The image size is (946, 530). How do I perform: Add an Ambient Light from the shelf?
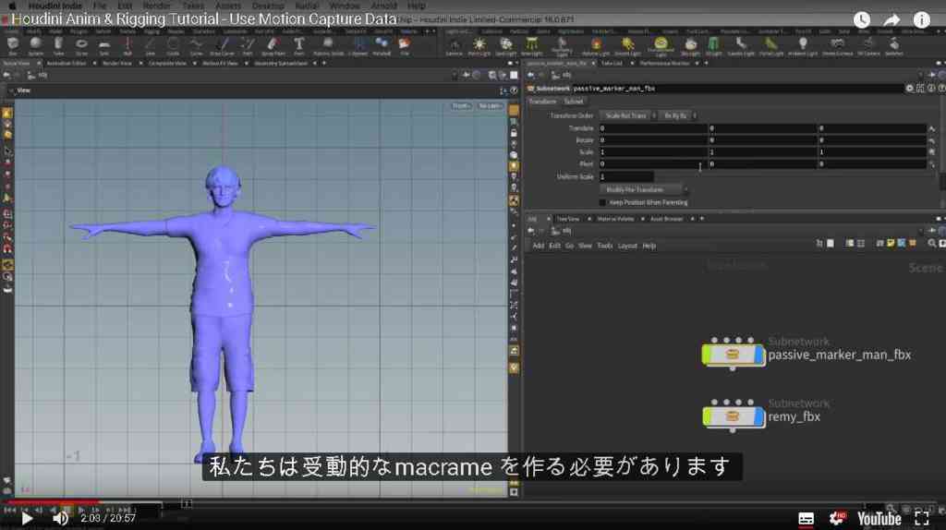tap(803, 46)
